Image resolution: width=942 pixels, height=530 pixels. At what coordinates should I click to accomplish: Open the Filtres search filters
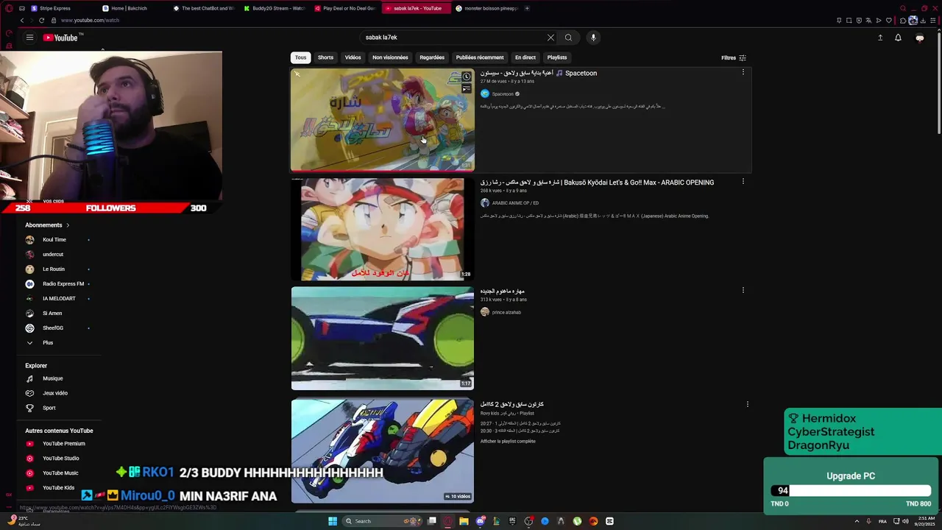[734, 57]
